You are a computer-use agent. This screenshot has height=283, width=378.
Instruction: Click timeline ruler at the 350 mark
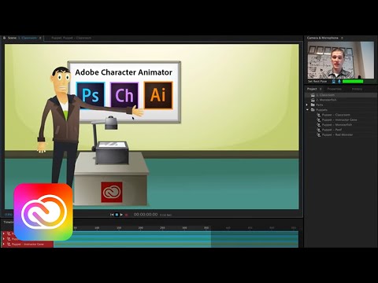(206, 228)
